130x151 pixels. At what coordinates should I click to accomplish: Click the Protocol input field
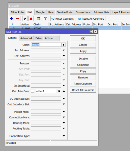[x=46, y=63]
